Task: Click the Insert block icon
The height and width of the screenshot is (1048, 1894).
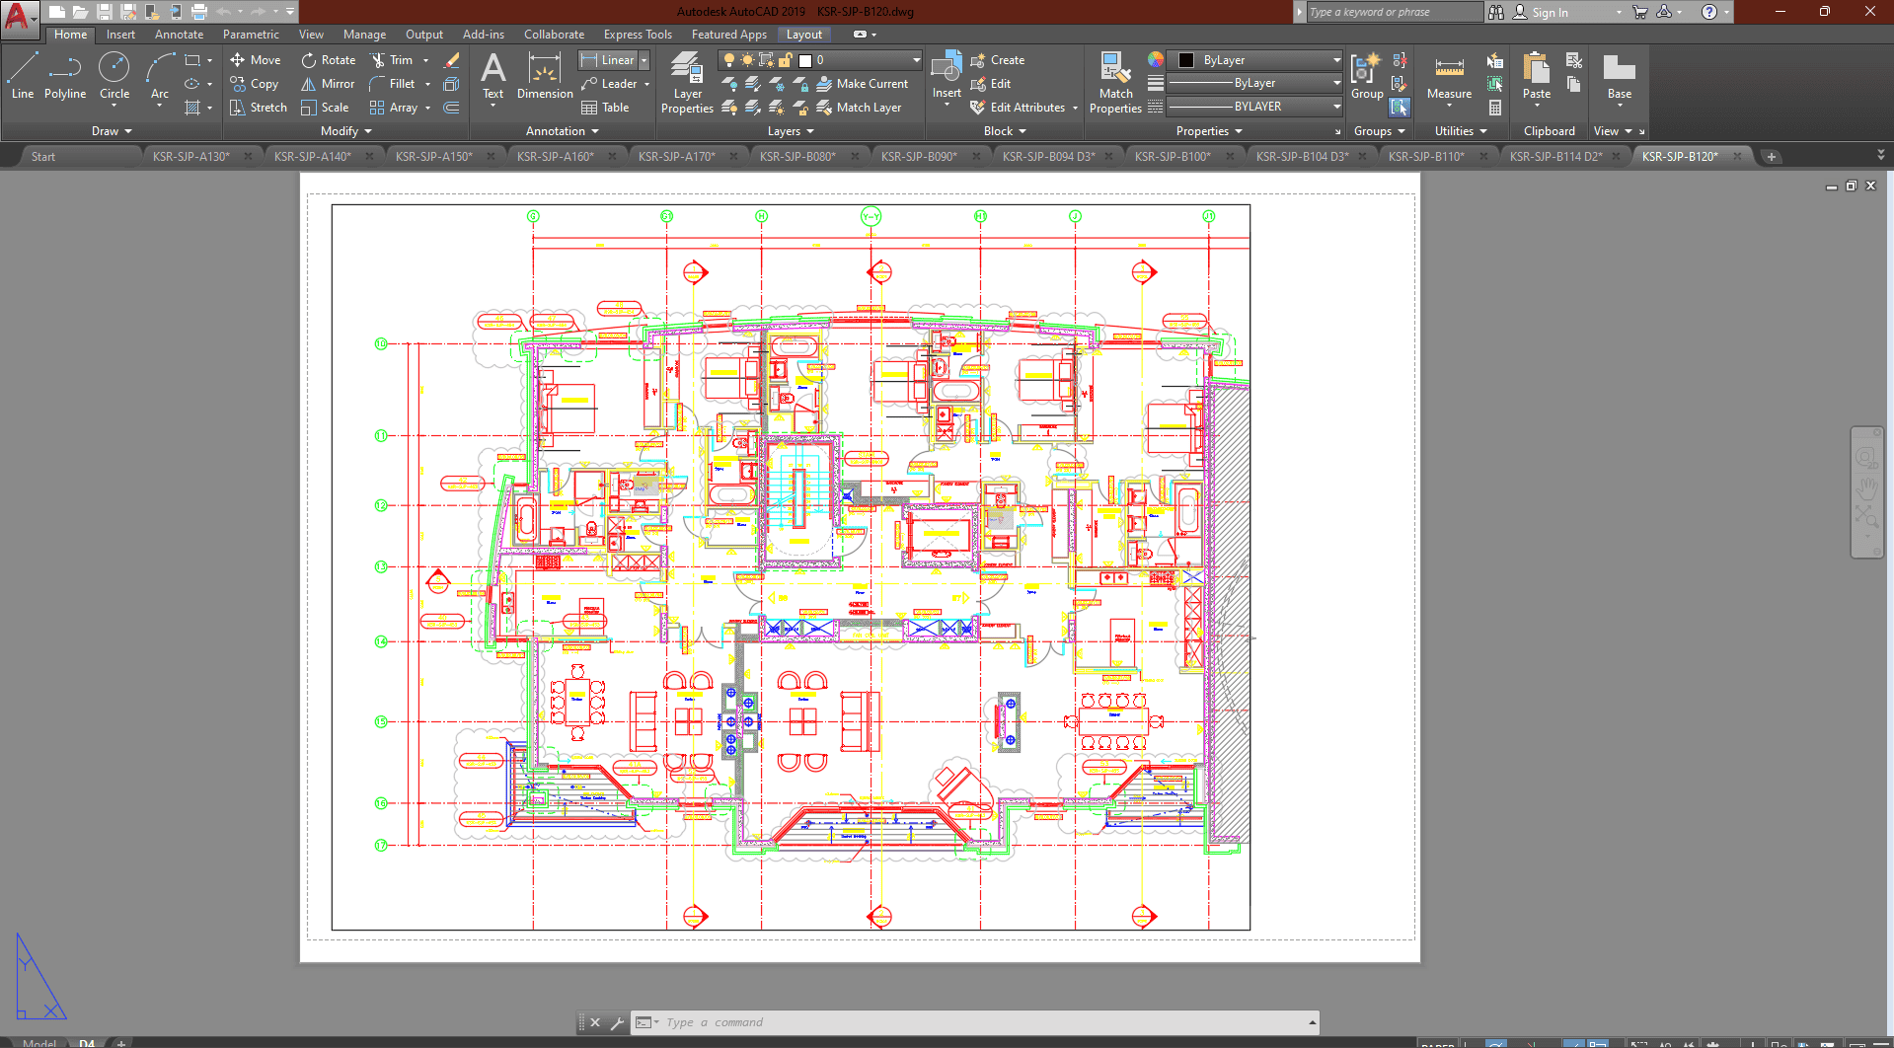Action: point(946,69)
